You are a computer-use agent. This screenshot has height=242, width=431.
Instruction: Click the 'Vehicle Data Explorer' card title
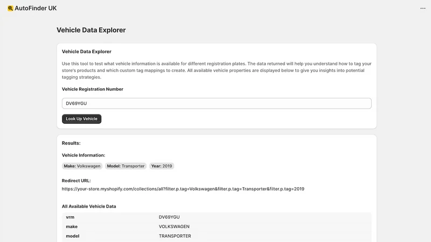pyautogui.click(x=87, y=52)
